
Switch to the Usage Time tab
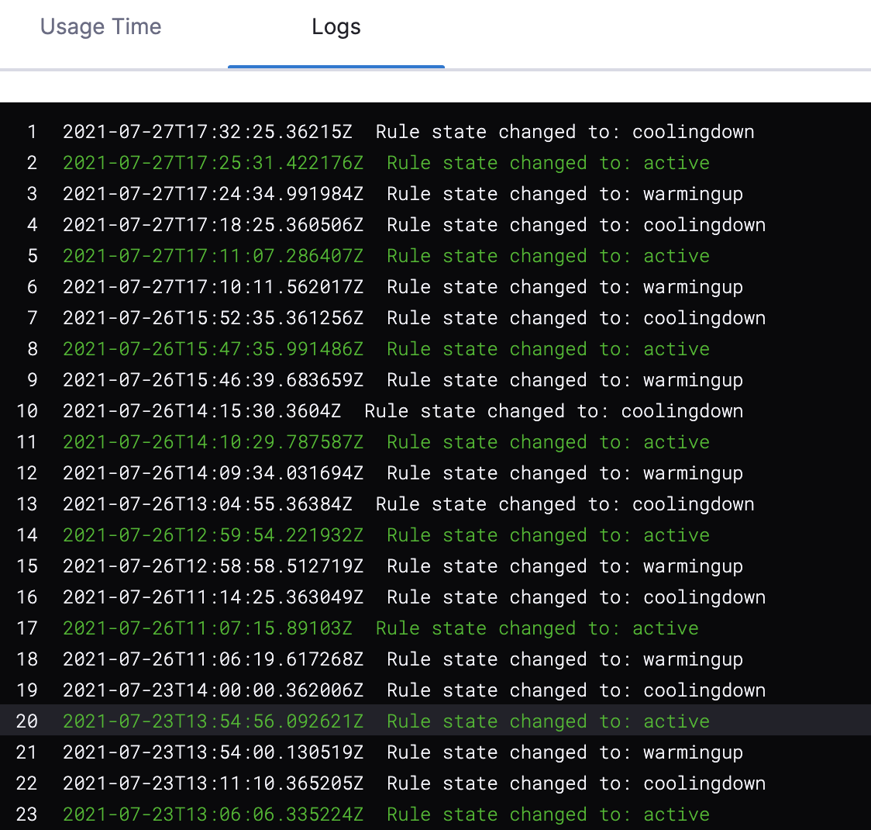101,27
